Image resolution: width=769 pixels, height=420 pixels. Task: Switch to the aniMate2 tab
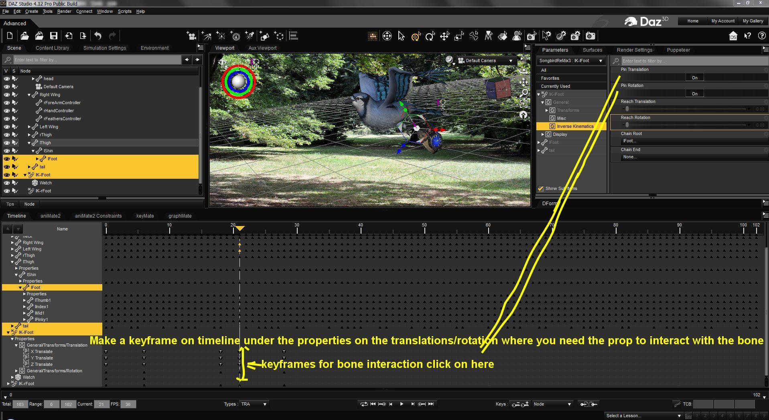(x=51, y=216)
